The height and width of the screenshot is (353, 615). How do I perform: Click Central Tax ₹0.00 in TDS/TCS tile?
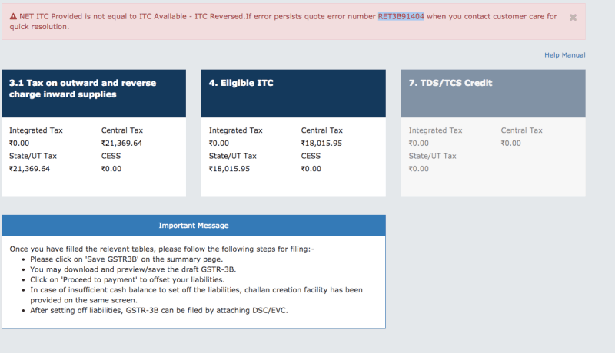click(510, 144)
